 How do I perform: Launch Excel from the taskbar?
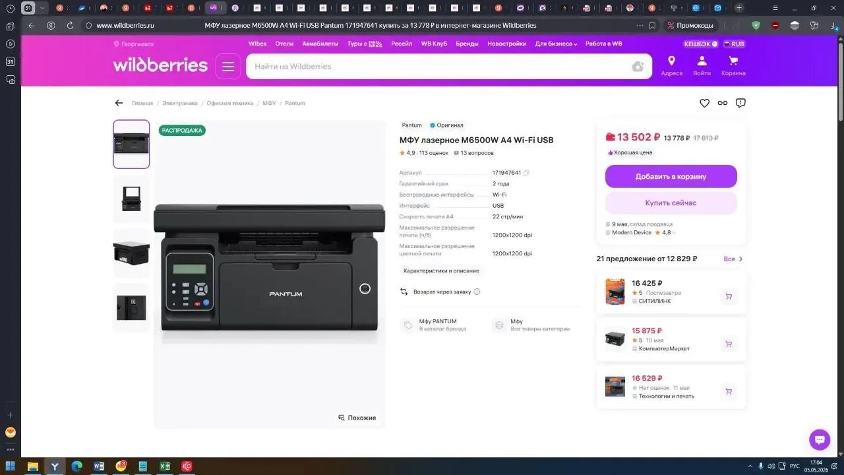click(165, 466)
